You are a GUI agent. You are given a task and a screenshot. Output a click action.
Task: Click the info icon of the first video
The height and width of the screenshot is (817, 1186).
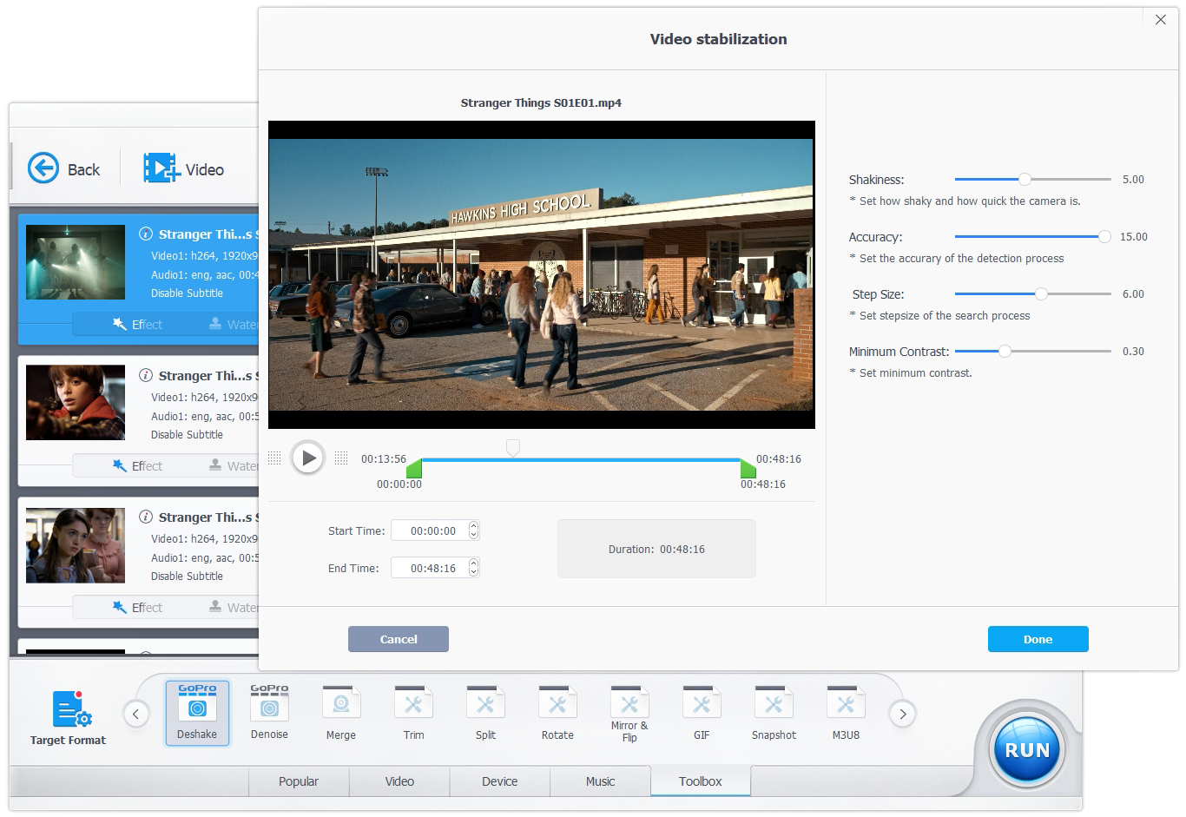point(146,234)
